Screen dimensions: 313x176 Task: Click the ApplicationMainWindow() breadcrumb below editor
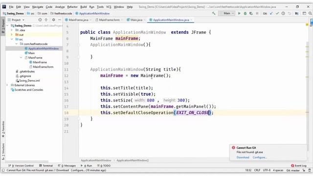pos(133,160)
